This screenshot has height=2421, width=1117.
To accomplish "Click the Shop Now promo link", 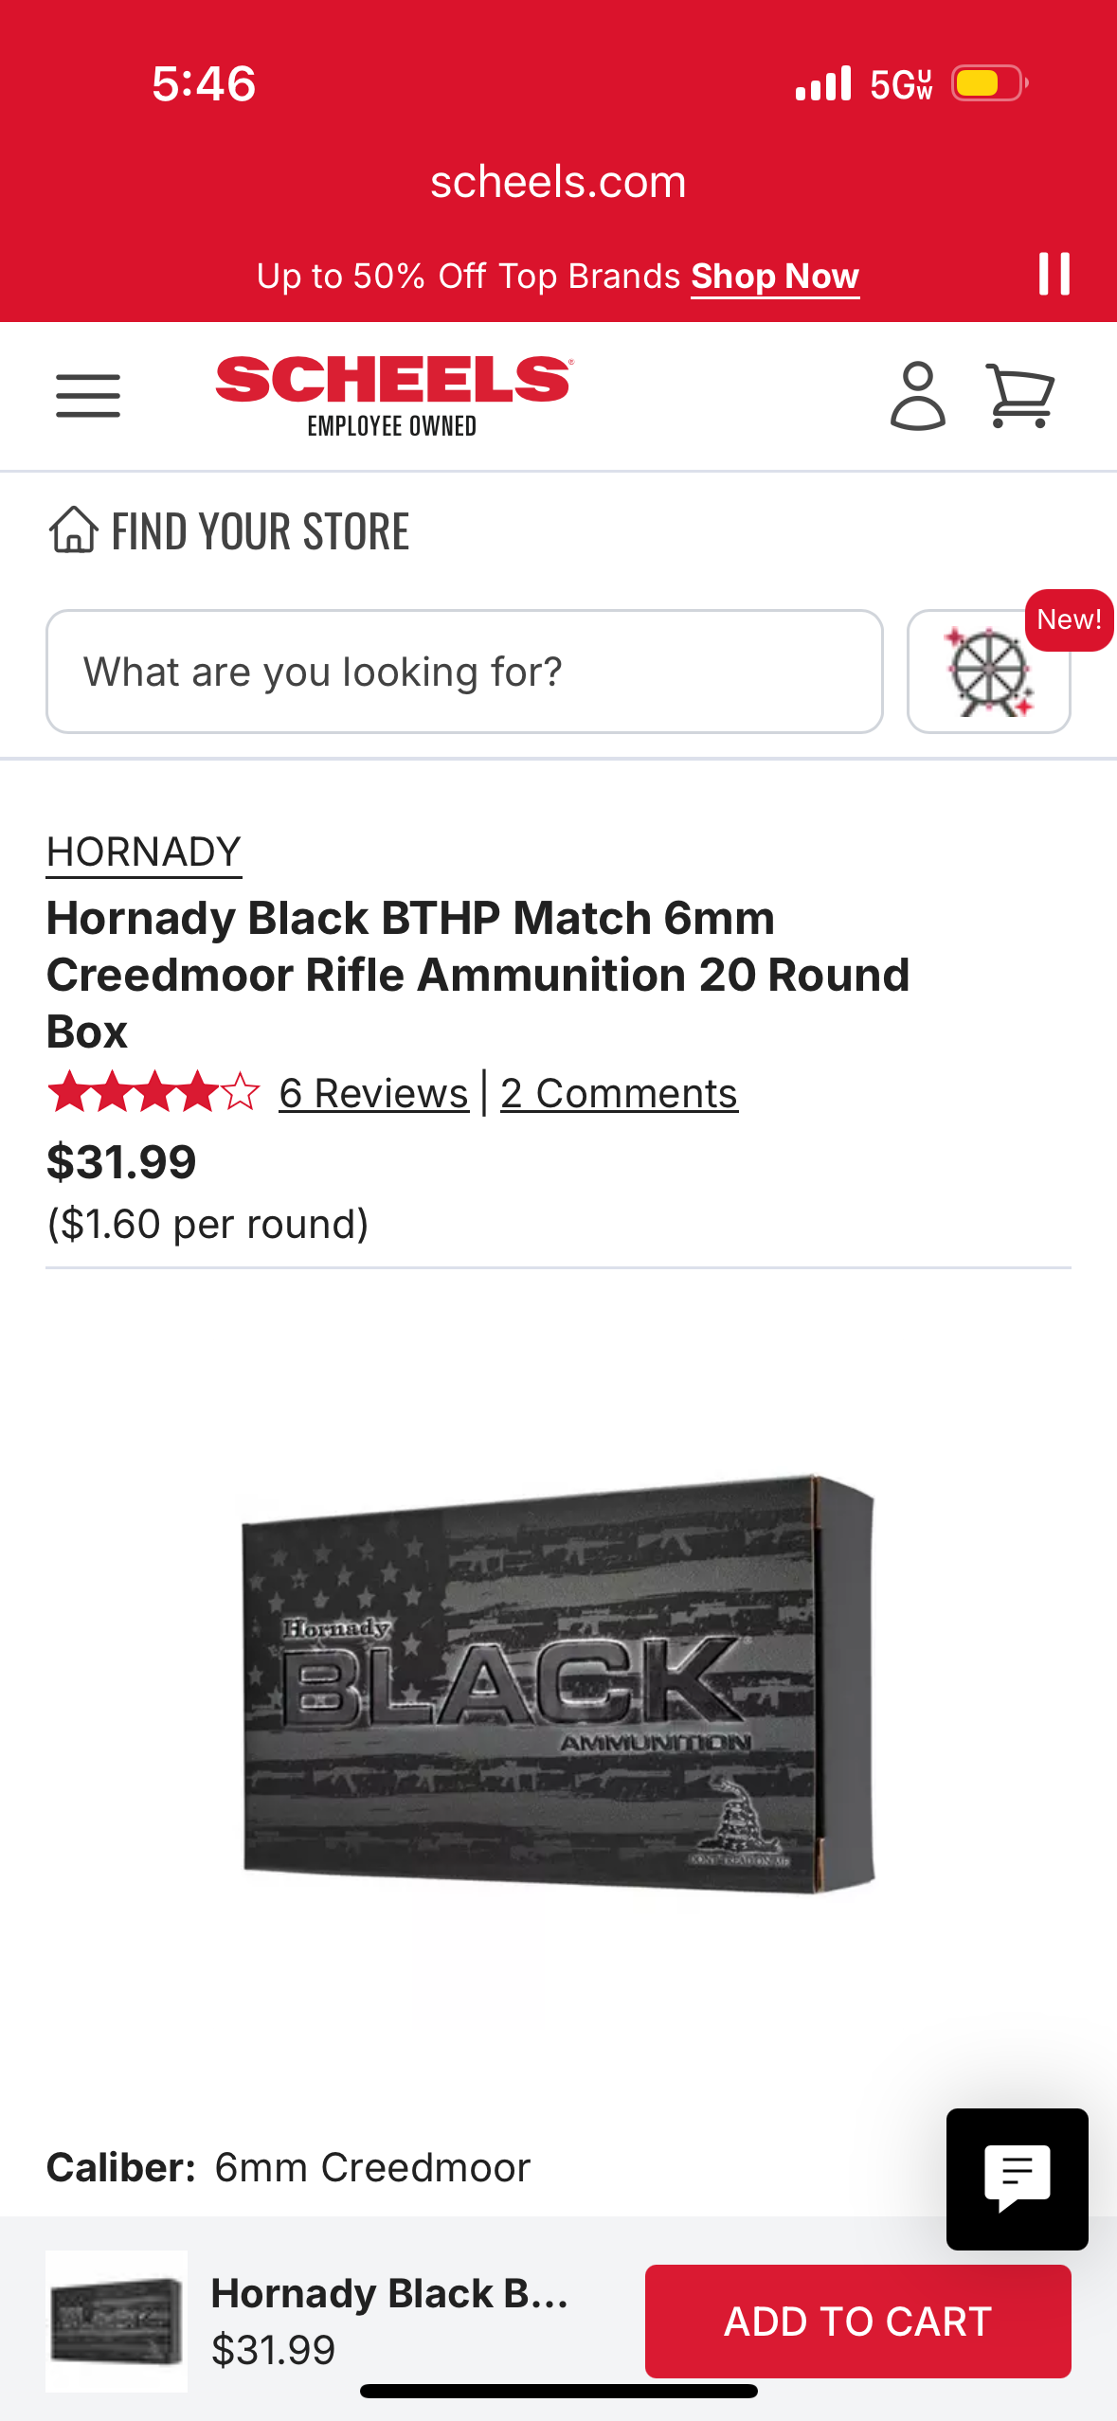I will pyautogui.click(x=774, y=277).
